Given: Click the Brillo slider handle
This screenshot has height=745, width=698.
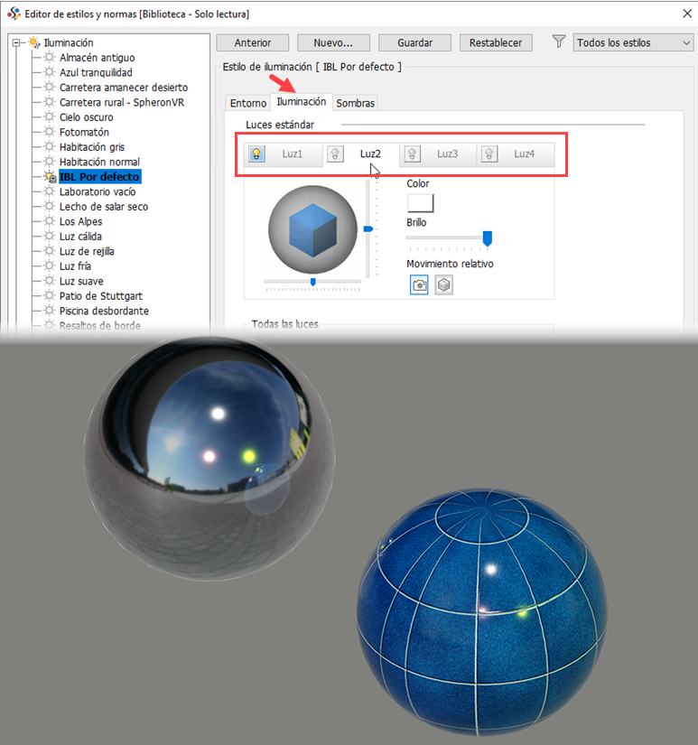Looking at the screenshot, I should pos(487,238).
